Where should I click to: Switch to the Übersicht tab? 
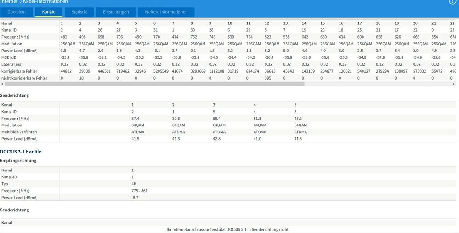(x=17, y=12)
